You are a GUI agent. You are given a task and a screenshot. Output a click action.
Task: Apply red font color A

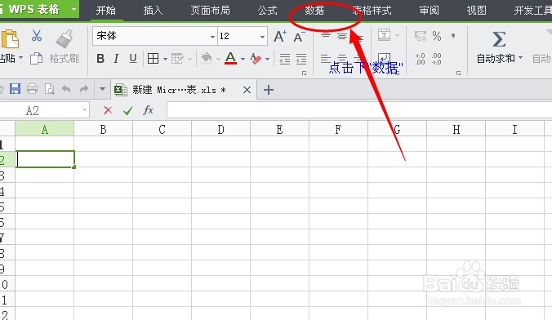point(230,58)
